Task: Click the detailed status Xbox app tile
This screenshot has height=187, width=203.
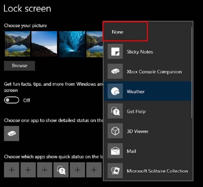Action: pos(12,134)
